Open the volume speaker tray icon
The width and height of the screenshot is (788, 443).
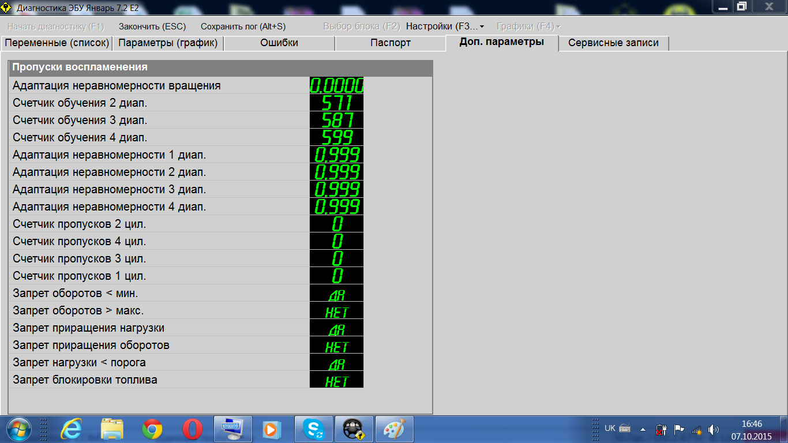tap(714, 430)
